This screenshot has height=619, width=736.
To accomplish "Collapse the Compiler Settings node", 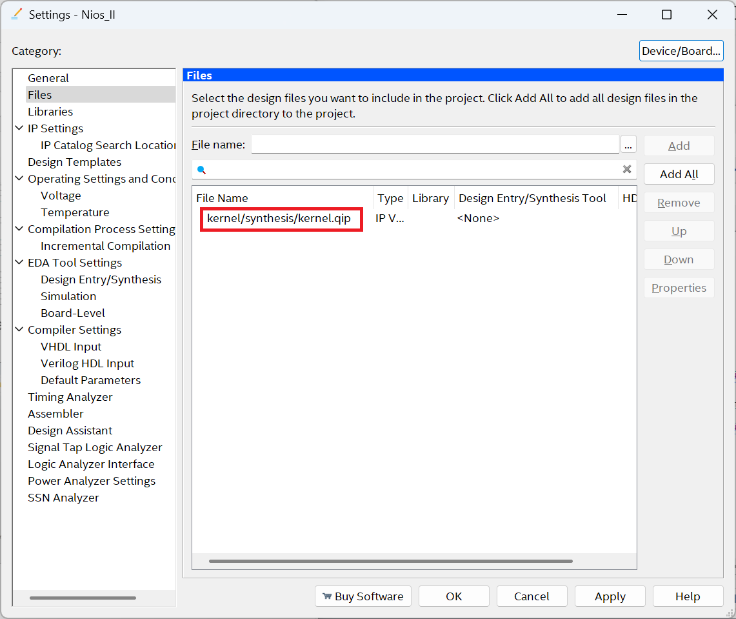I will pyautogui.click(x=19, y=329).
